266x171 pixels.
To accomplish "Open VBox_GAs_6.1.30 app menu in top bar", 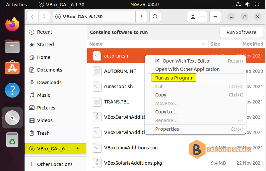I will tap(61, 4).
